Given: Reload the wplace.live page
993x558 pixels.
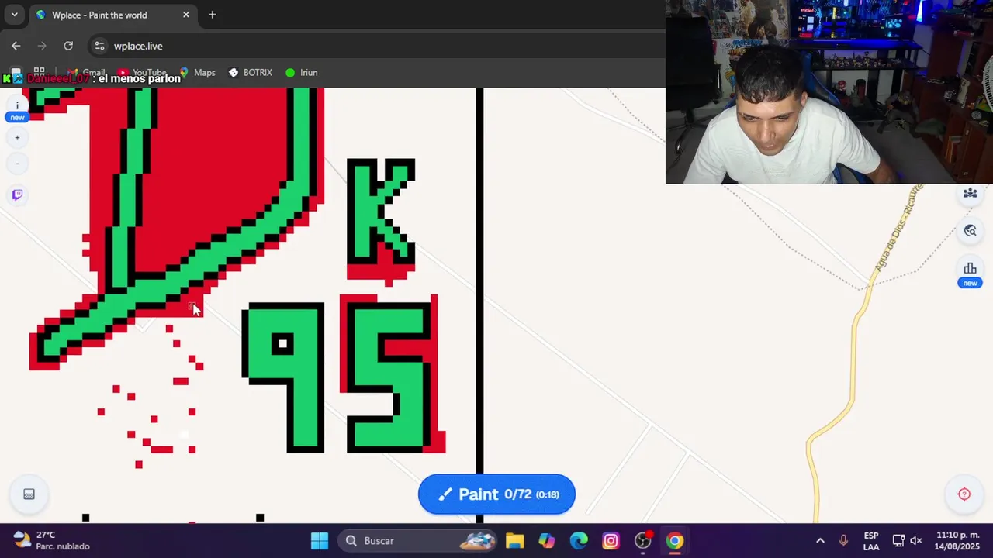Looking at the screenshot, I should [68, 46].
